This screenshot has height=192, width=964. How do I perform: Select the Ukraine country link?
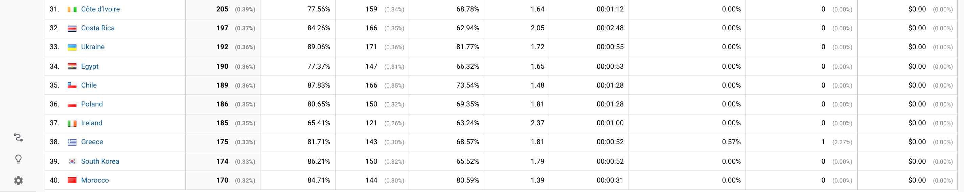pos(92,46)
